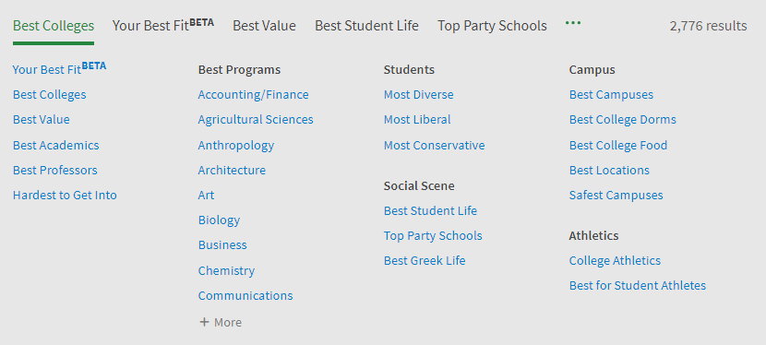The height and width of the screenshot is (345, 766).
Task: Select the Best Greek Life link
Action: click(x=425, y=260)
